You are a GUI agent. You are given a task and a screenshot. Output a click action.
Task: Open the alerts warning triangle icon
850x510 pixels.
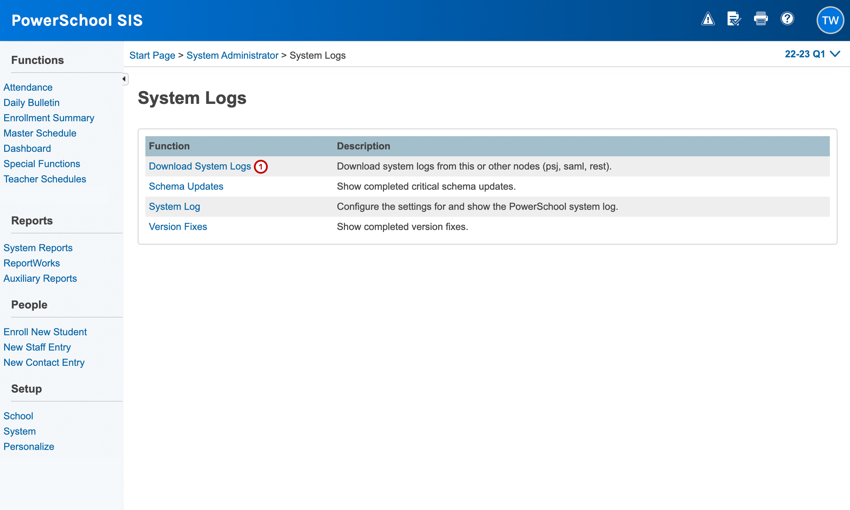[x=708, y=19]
